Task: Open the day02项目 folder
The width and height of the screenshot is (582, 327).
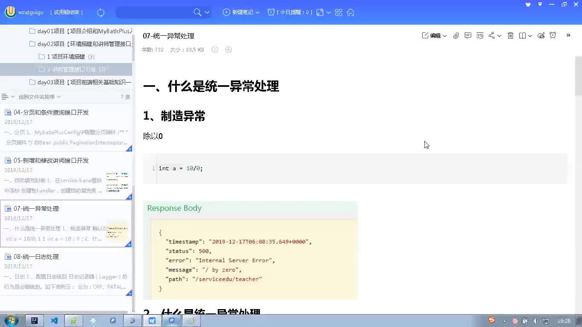Action: (81, 44)
